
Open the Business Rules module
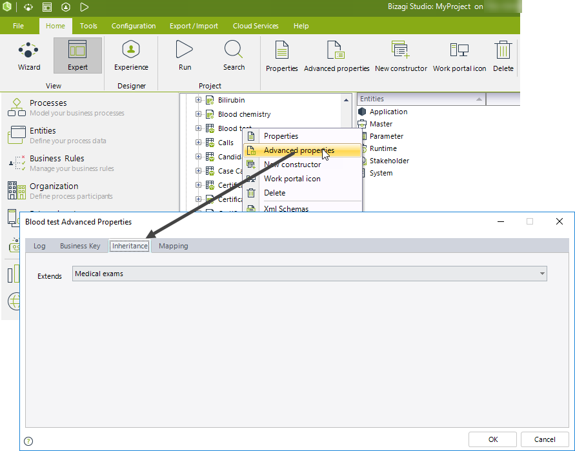click(61, 163)
